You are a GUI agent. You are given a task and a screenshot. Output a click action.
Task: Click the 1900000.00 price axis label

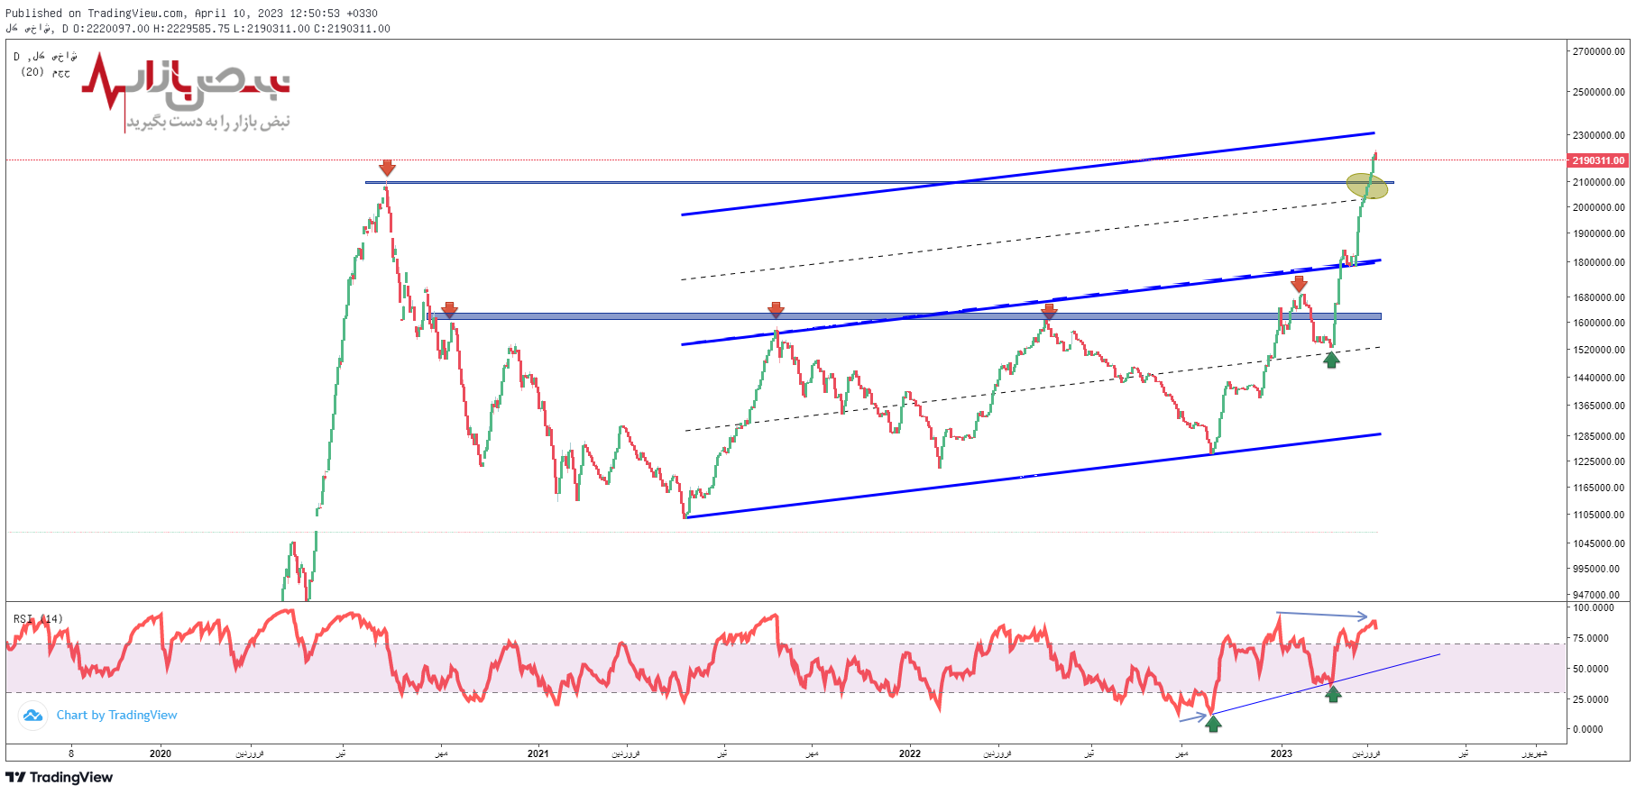point(1598,233)
